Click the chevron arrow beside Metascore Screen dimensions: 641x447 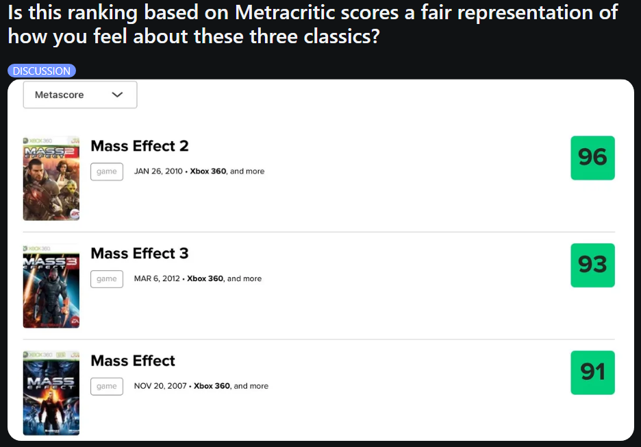pyautogui.click(x=117, y=95)
